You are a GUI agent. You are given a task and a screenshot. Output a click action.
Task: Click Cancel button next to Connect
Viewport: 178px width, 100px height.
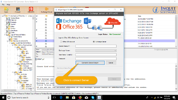(x=111, y=63)
